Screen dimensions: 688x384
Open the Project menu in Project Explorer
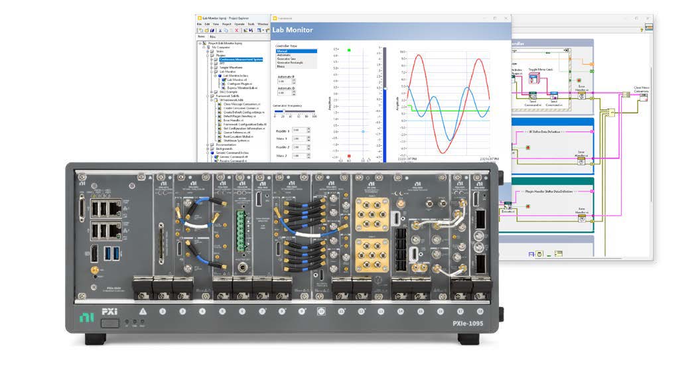pyautogui.click(x=226, y=24)
